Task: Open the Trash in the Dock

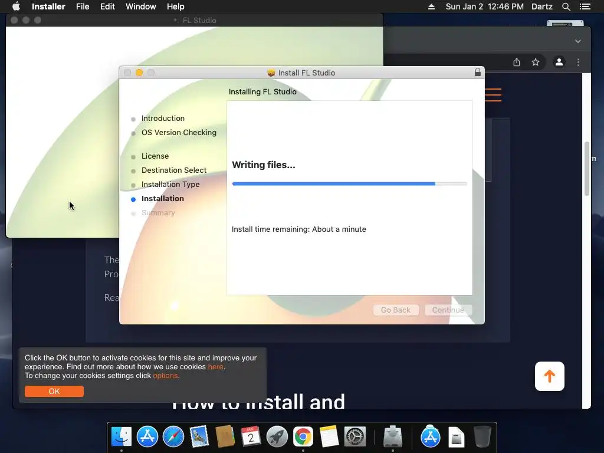Action: (482, 437)
